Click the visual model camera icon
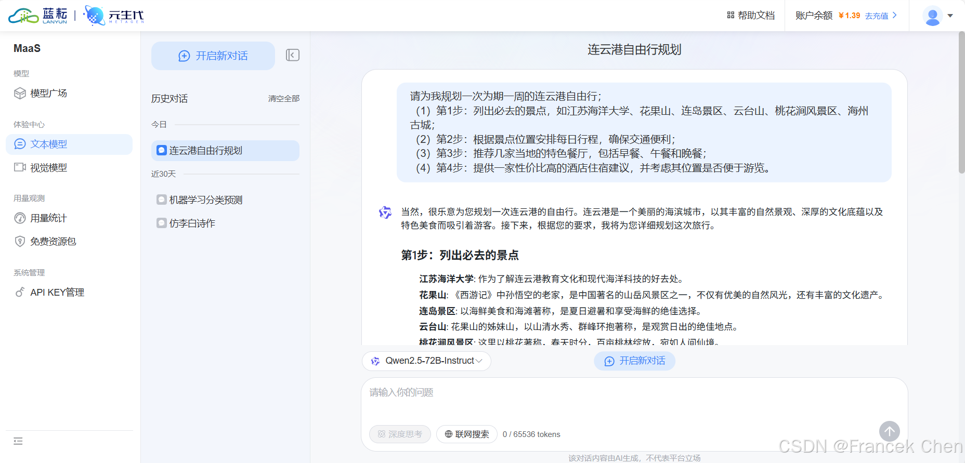 [x=20, y=167]
